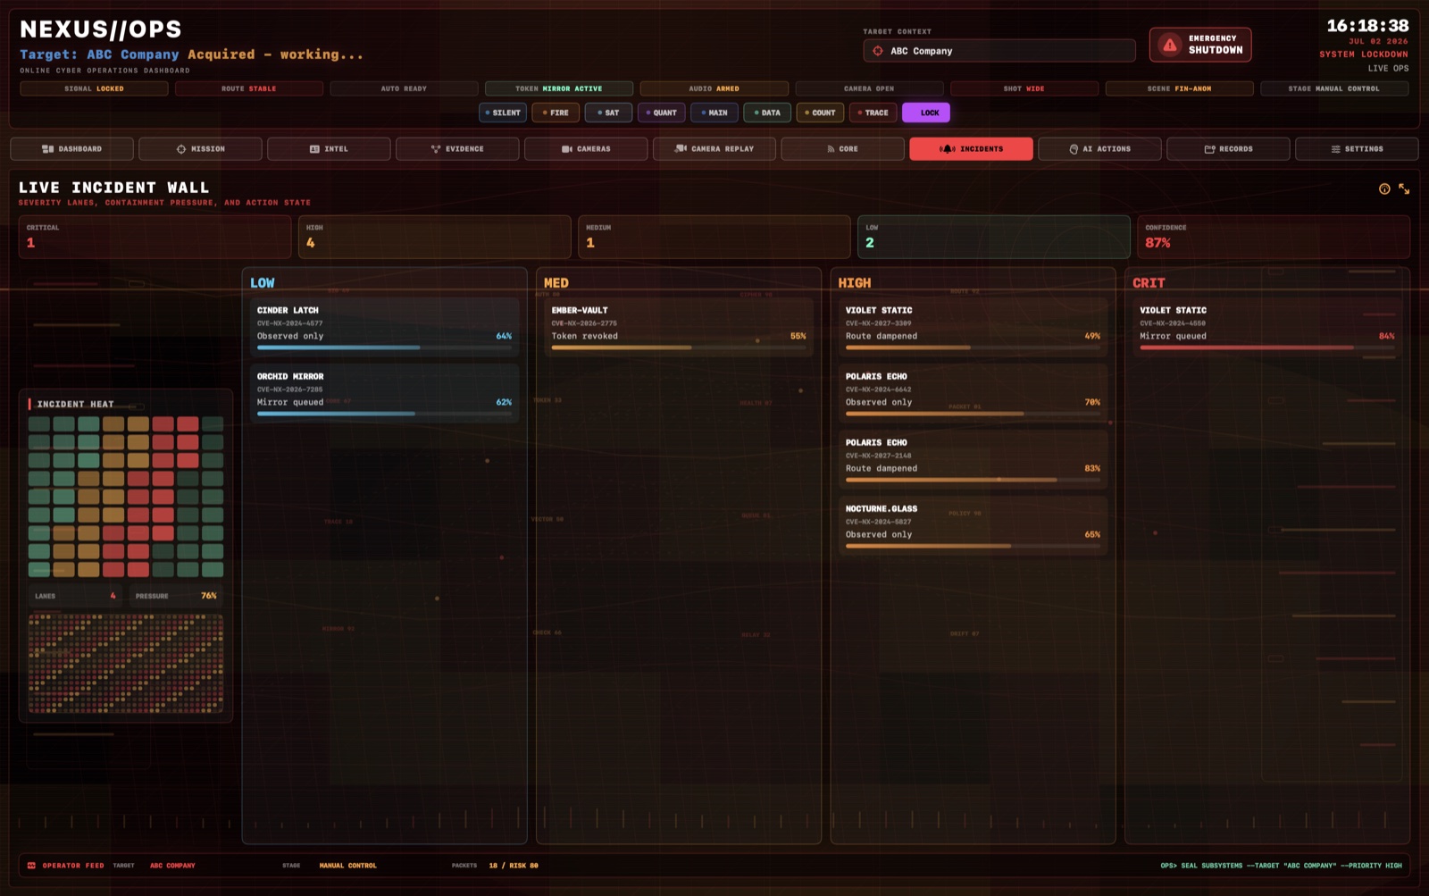Toggle the MAIN mode chip
The height and width of the screenshot is (896, 1429).
click(714, 113)
